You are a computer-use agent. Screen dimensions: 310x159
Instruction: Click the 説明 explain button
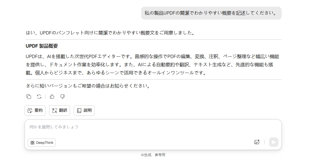tap(84, 110)
